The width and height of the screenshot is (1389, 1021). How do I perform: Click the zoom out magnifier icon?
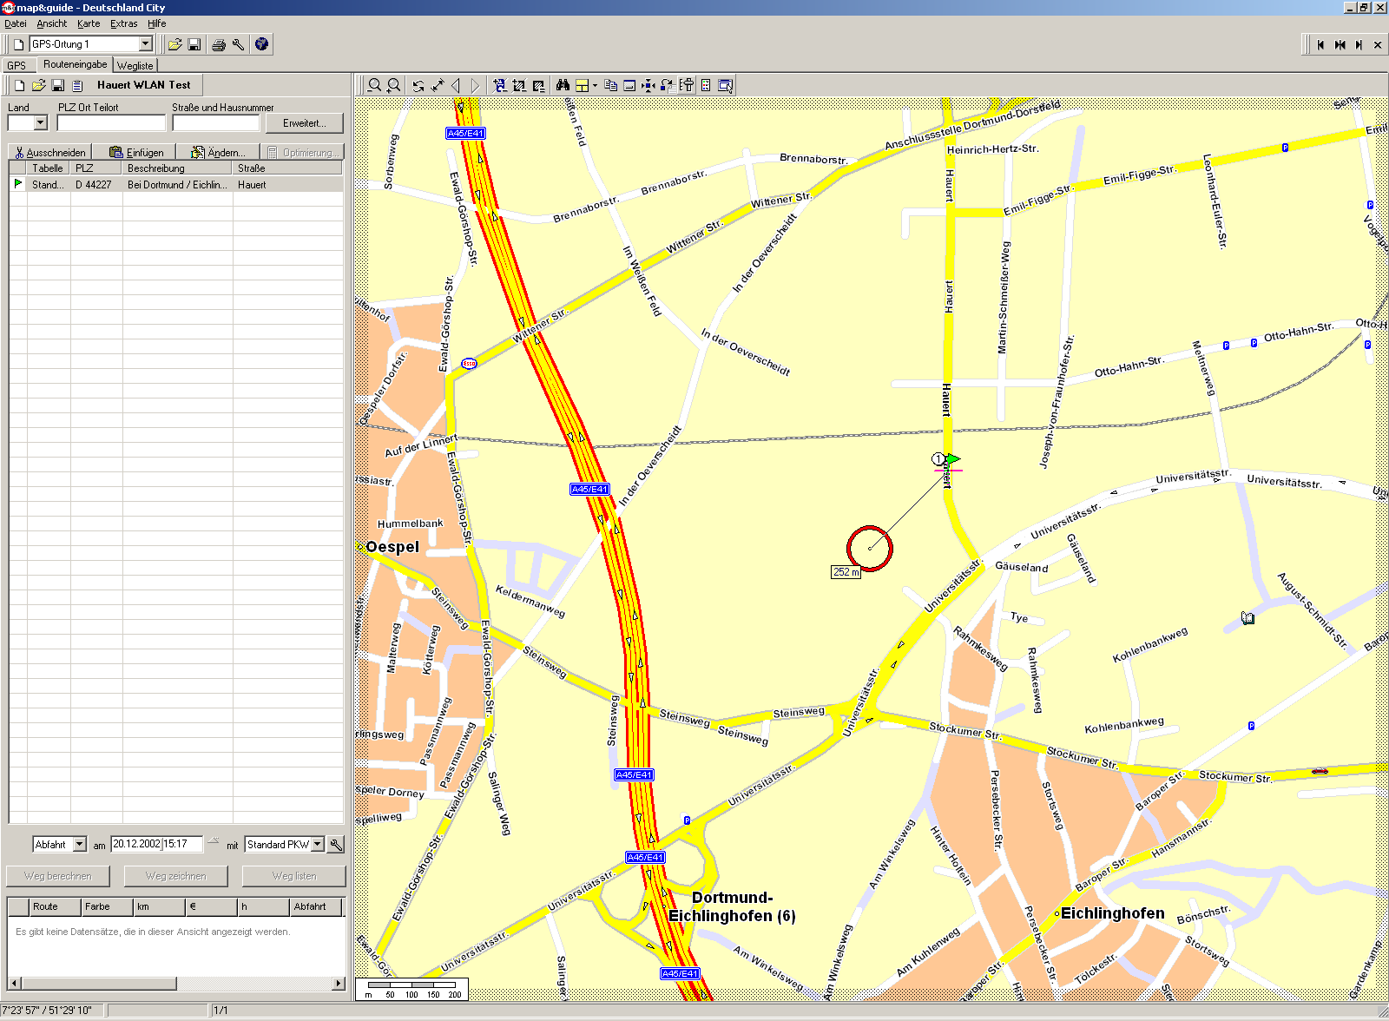click(374, 85)
